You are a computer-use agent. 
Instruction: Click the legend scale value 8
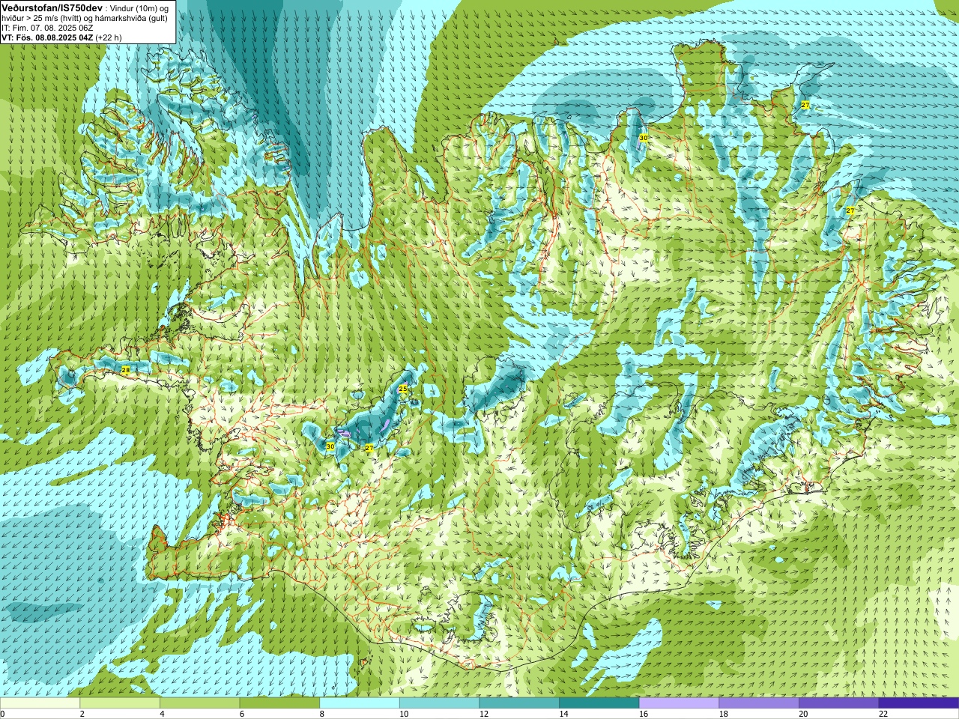coord(322,714)
